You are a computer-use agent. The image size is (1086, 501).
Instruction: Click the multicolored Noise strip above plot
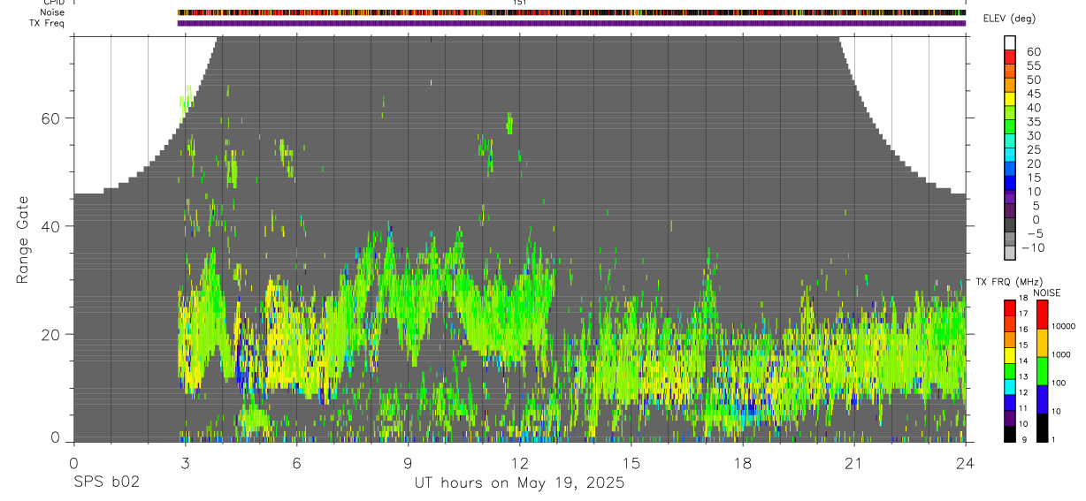click(571, 13)
